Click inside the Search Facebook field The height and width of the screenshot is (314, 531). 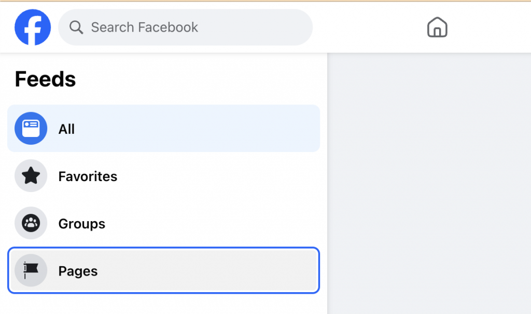[x=185, y=27]
